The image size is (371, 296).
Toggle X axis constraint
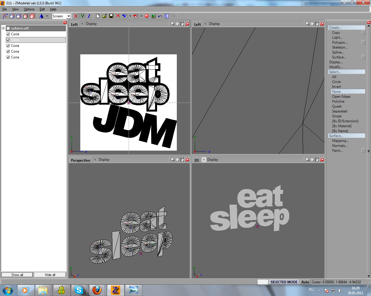[x=76, y=16]
